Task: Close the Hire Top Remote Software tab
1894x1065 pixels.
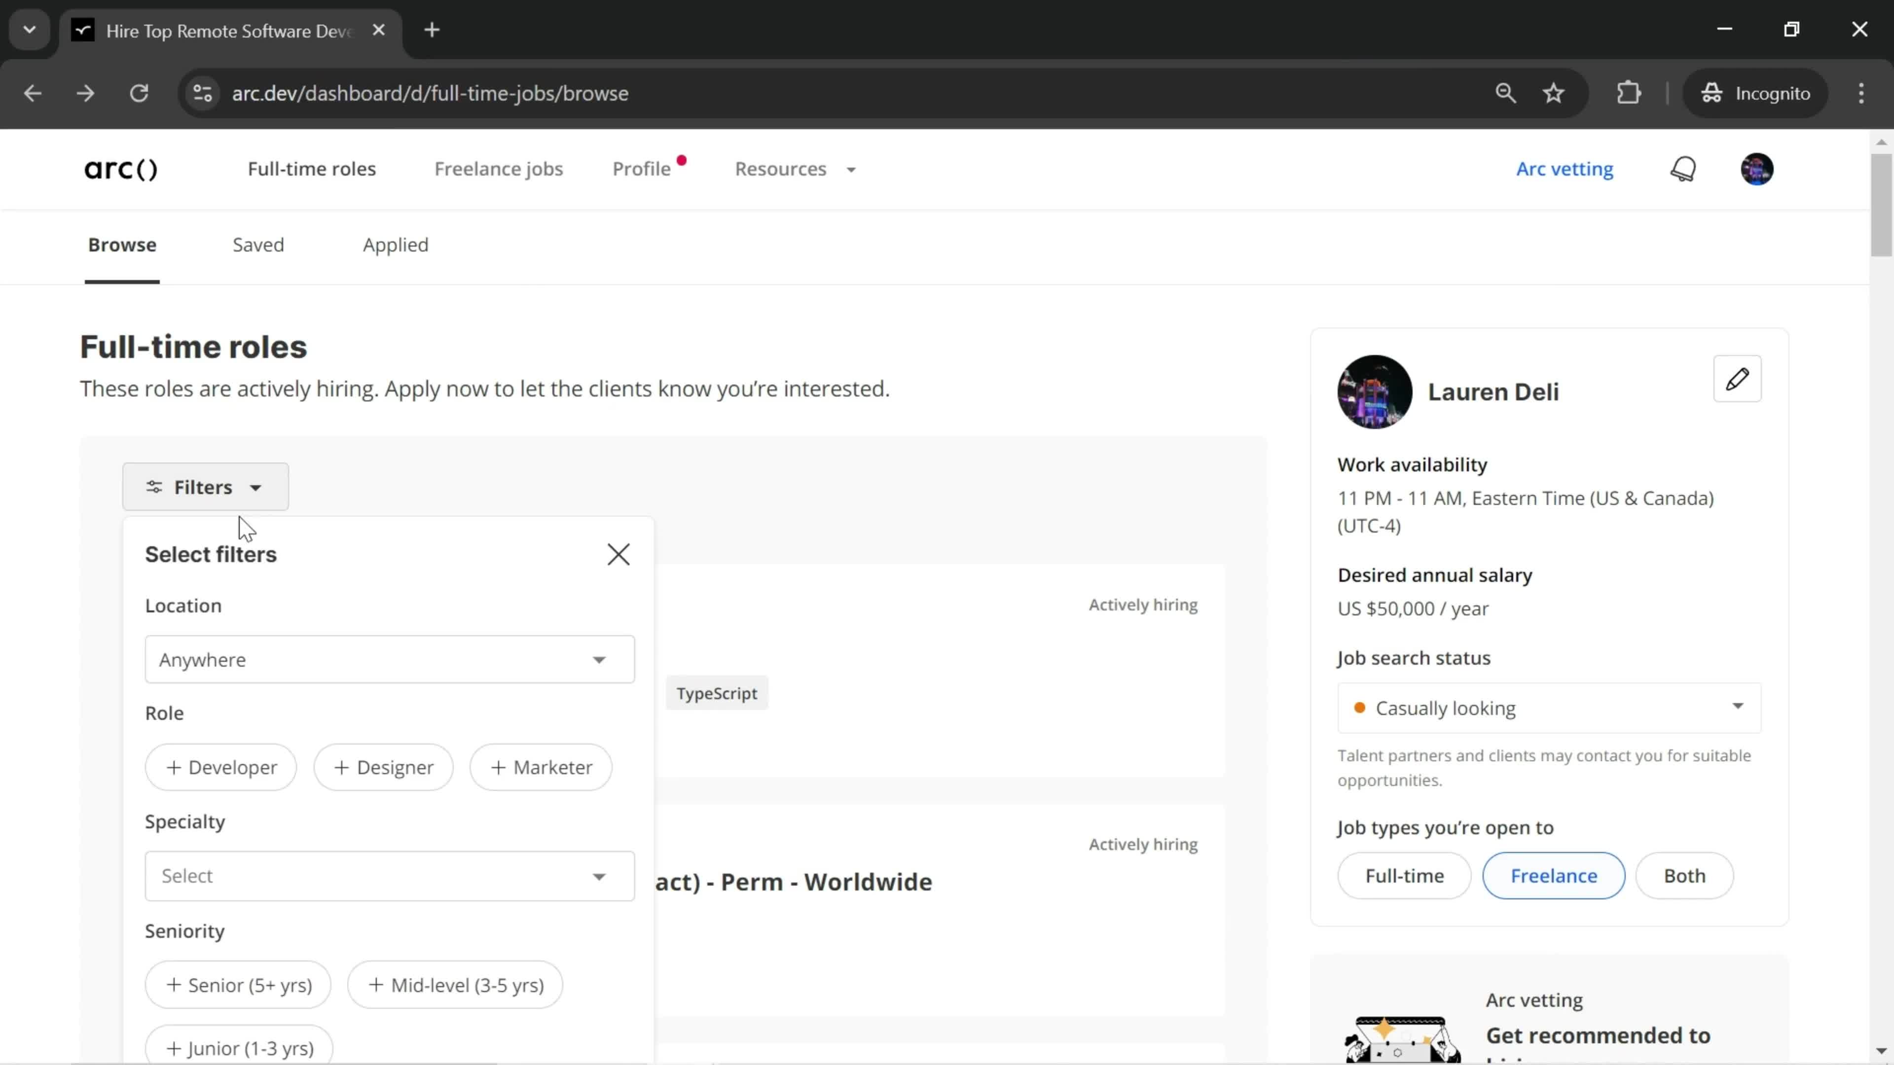Action: (379, 30)
